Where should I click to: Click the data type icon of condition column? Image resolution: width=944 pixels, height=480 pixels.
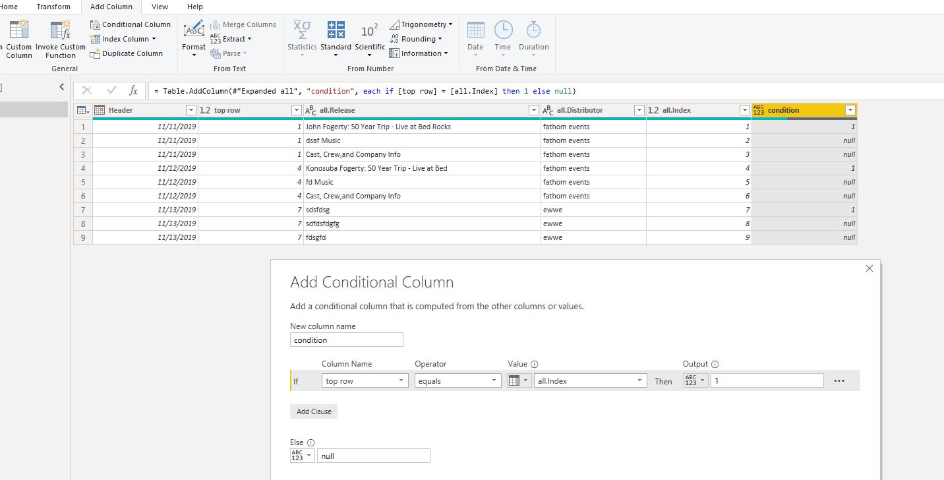point(758,110)
